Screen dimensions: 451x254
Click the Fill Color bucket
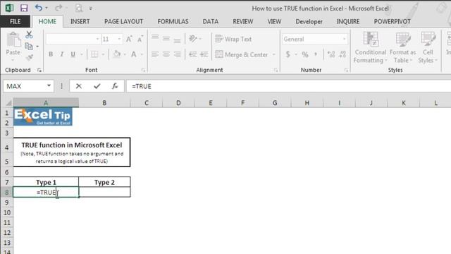[117, 54]
